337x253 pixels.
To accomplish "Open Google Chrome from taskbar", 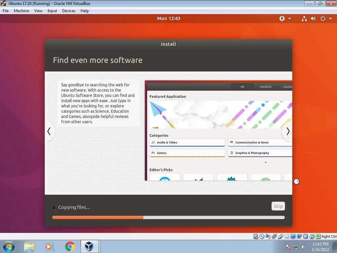I will point(70,246).
